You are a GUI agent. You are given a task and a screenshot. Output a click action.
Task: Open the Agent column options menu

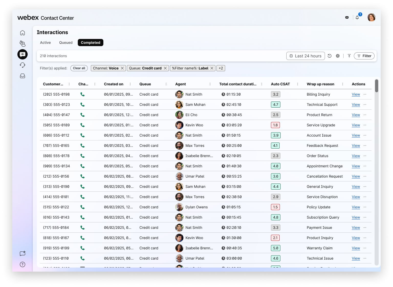tap(210, 84)
